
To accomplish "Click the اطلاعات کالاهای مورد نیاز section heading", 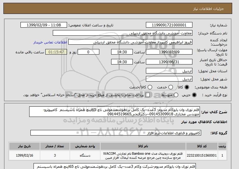I will tap(204, 122).
